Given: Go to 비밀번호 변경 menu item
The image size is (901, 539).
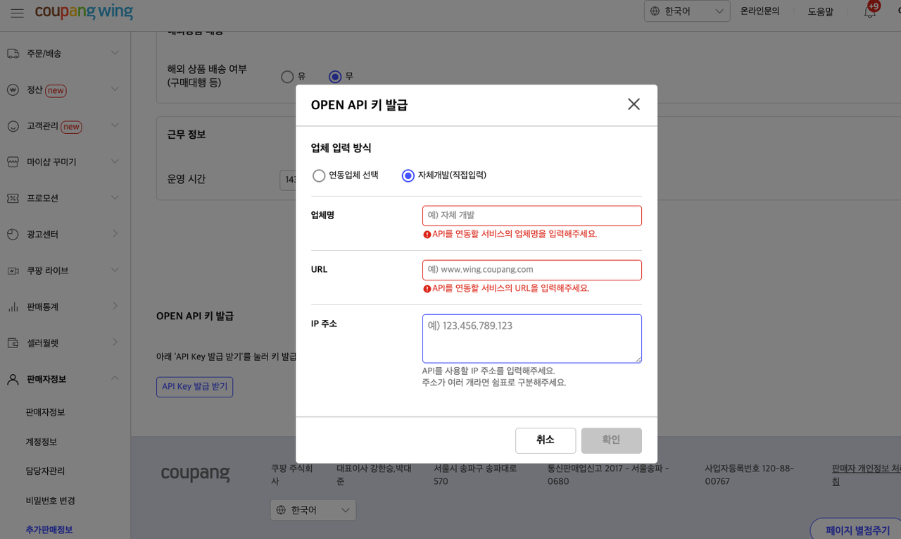Looking at the screenshot, I should pyautogui.click(x=51, y=500).
